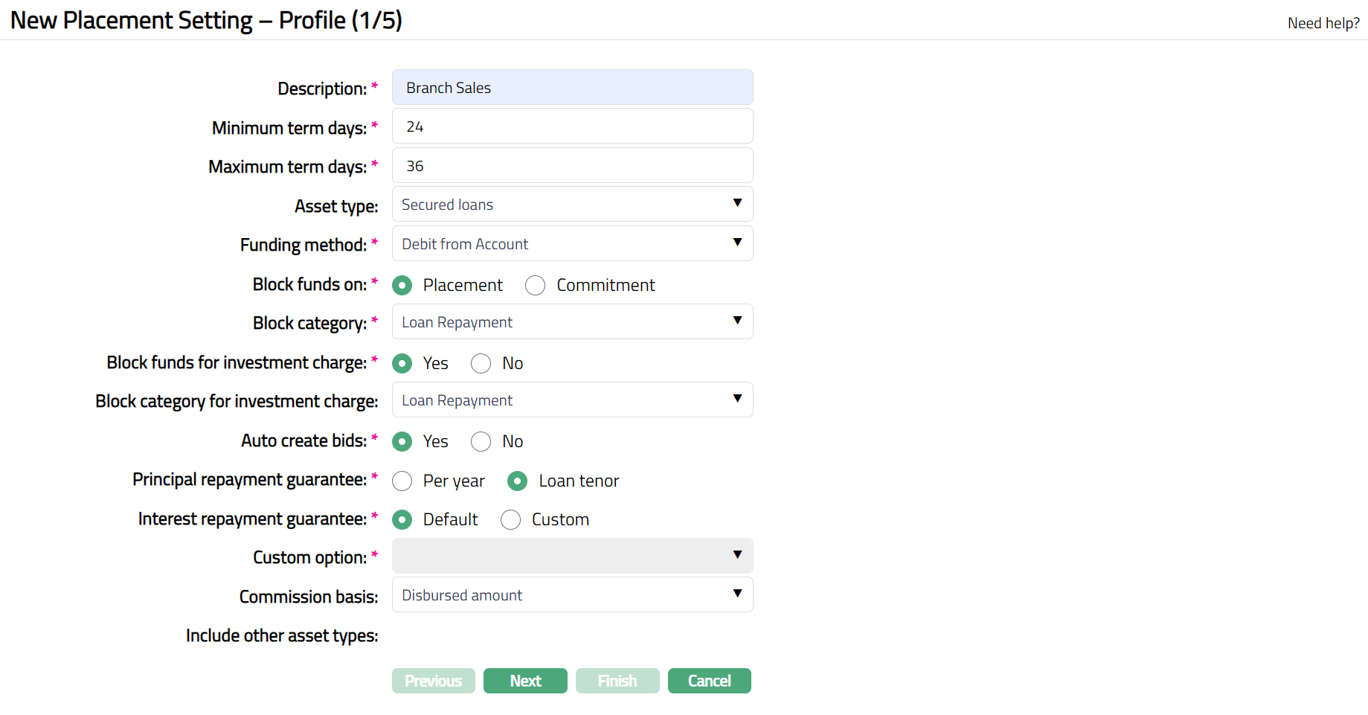Set Block funds for investment charge to No

pos(481,364)
